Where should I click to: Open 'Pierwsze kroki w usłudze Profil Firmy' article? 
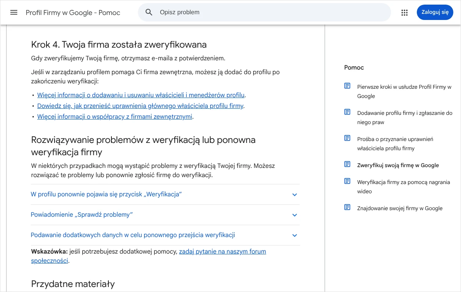pyautogui.click(x=404, y=91)
